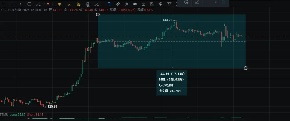Click the dimmed teal icon in floating toolbar
The width and height of the screenshot is (290, 121).
[224, 2]
